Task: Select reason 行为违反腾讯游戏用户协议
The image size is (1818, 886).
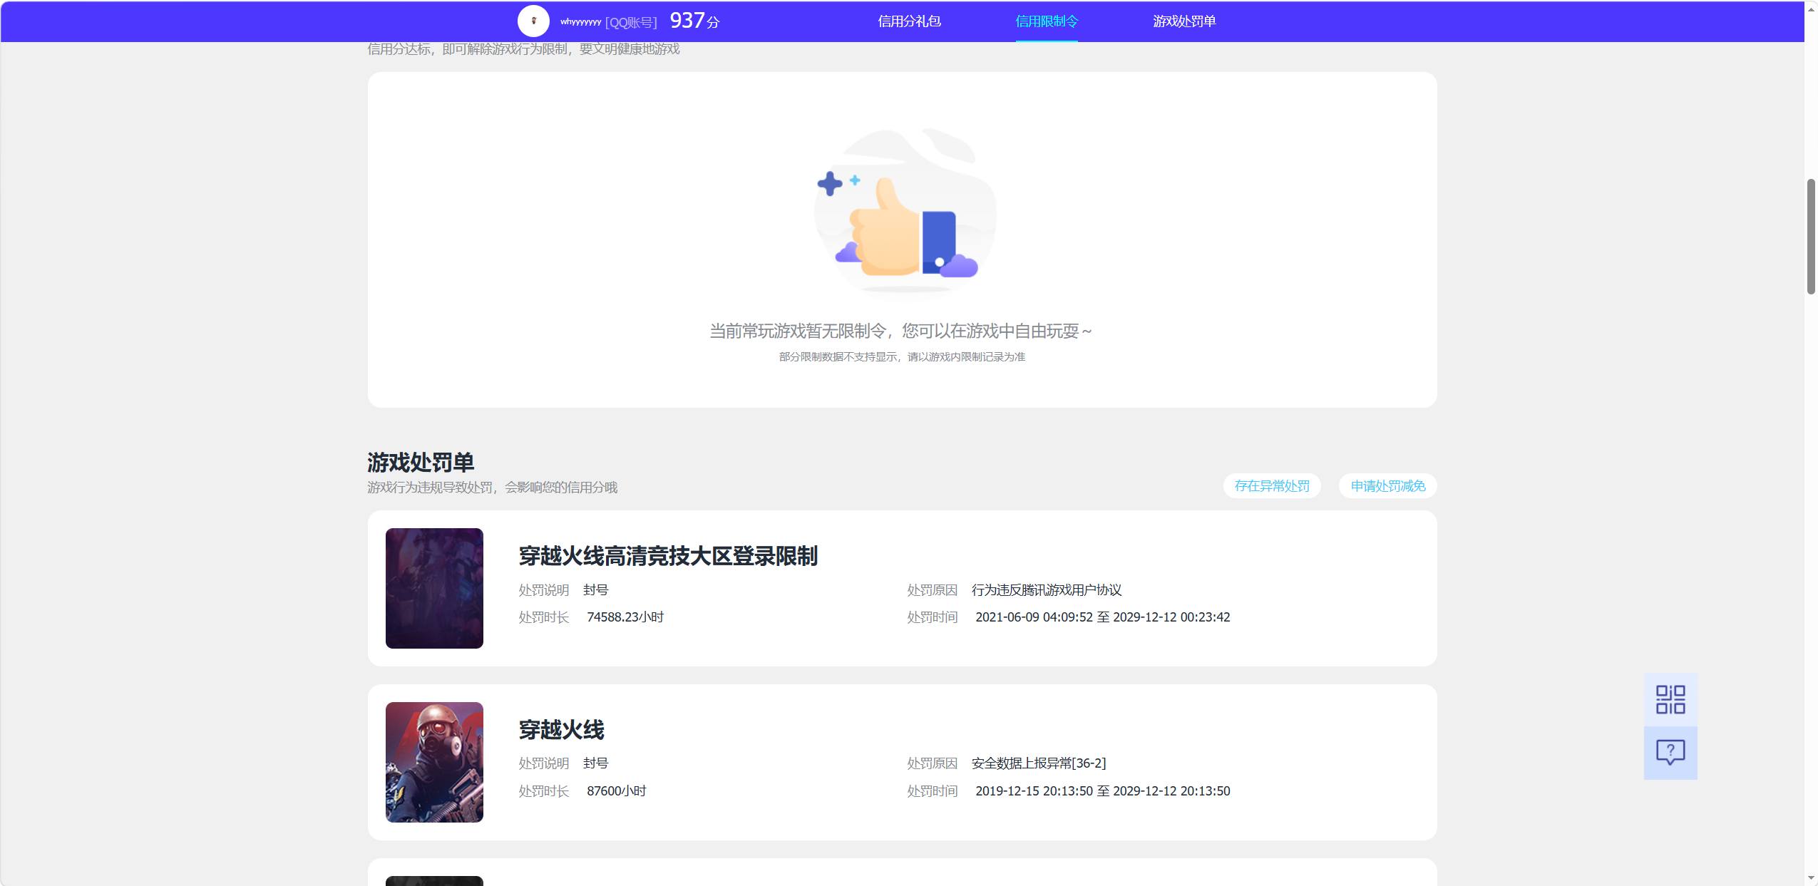Action: [x=1047, y=590]
